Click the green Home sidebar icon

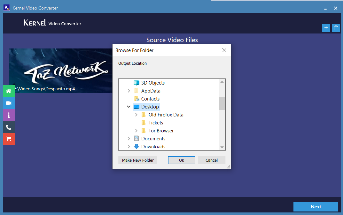coord(9,91)
